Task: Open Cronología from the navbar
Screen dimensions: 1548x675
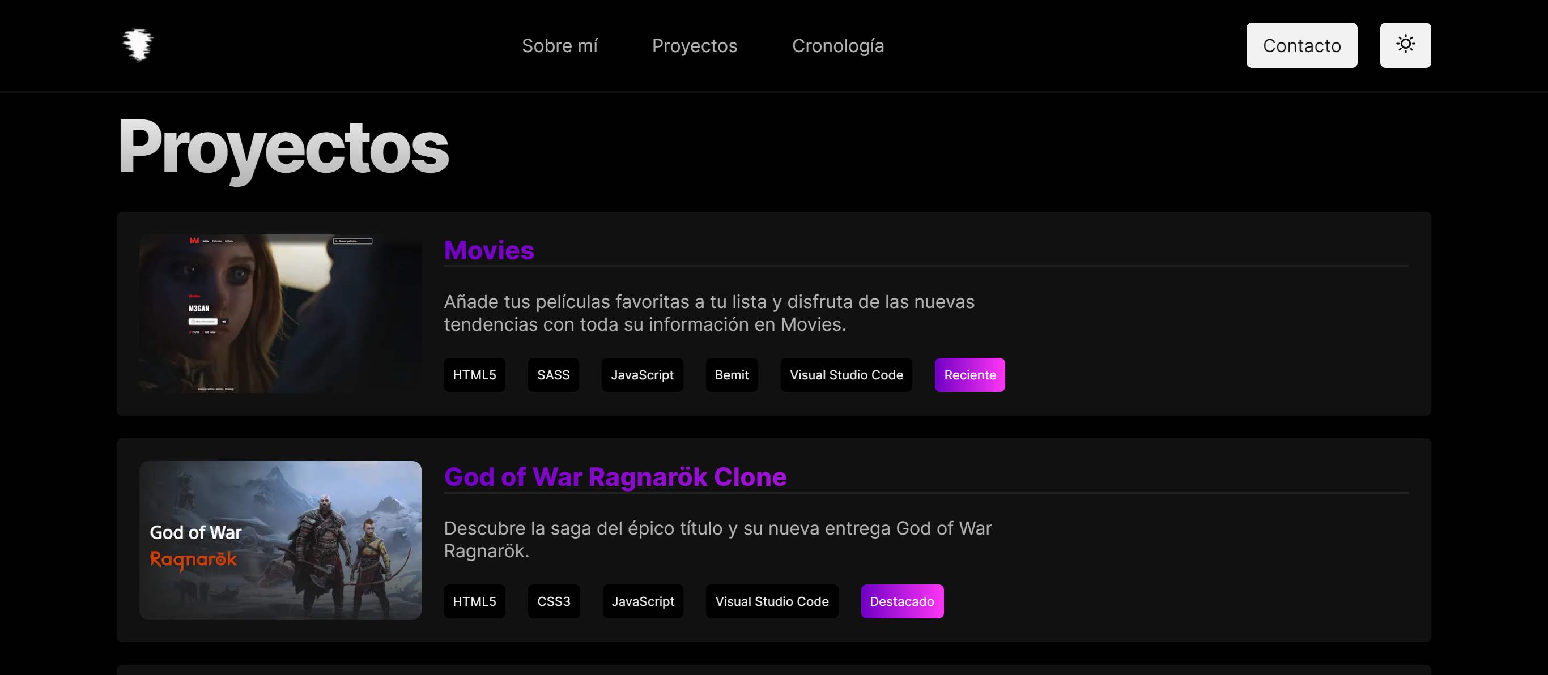Action: pos(837,46)
